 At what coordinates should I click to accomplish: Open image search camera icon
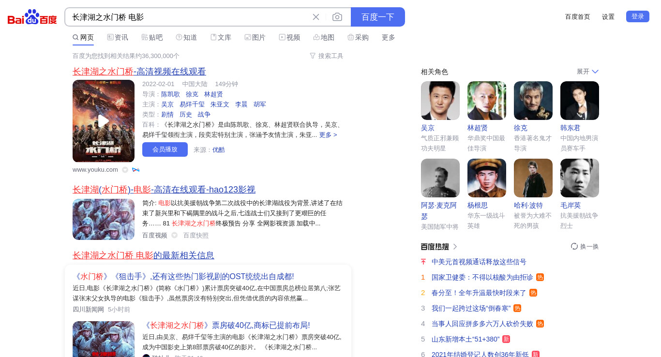[x=337, y=17]
